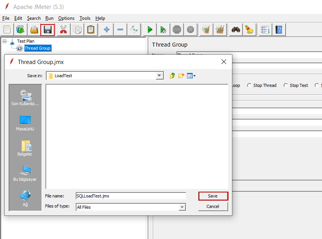Close the Thread Group.jmx dialog
Viewport: 322px width, 239px height.
(x=224, y=62)
